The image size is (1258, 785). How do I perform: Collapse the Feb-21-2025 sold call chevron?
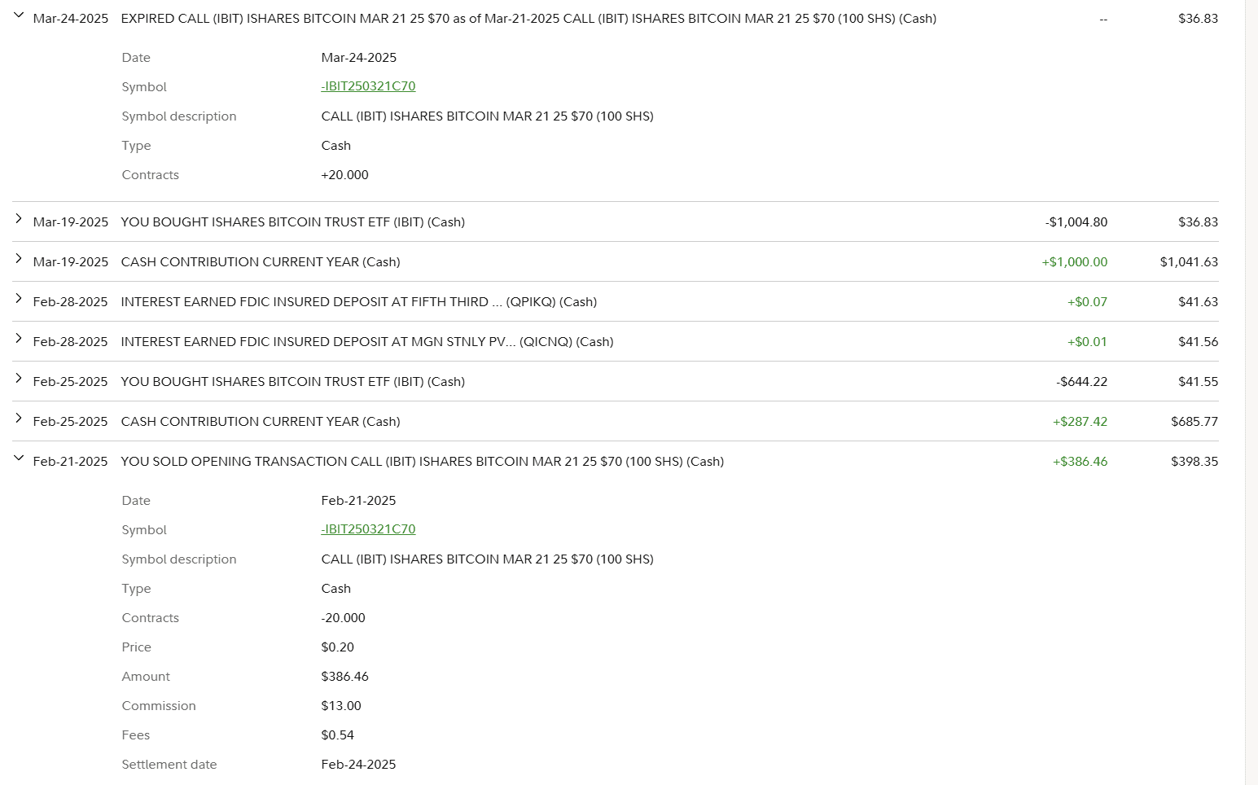(19, 458)
